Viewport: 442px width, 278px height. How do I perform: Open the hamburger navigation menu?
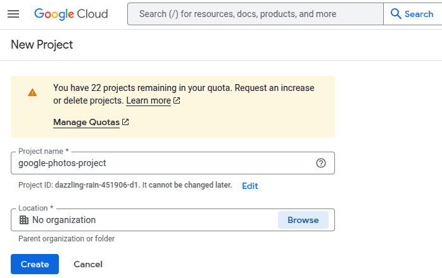(x=13, y=14)
